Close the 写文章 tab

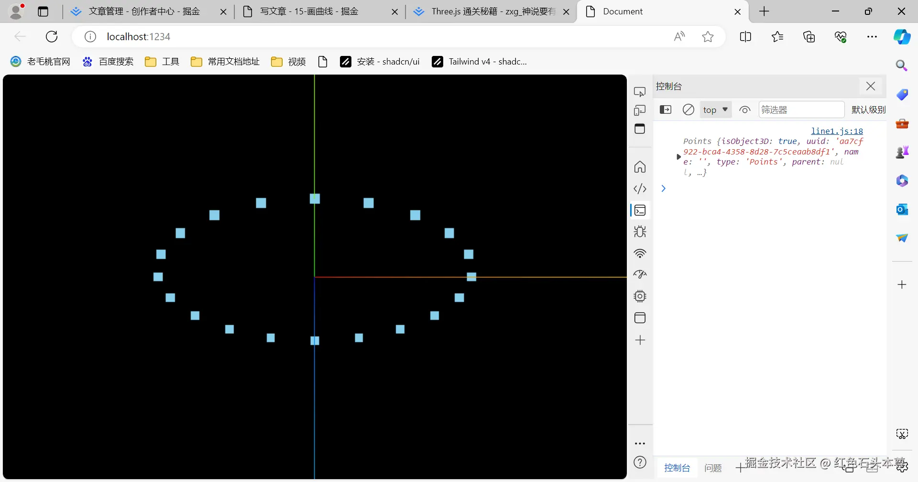(395, 12)
